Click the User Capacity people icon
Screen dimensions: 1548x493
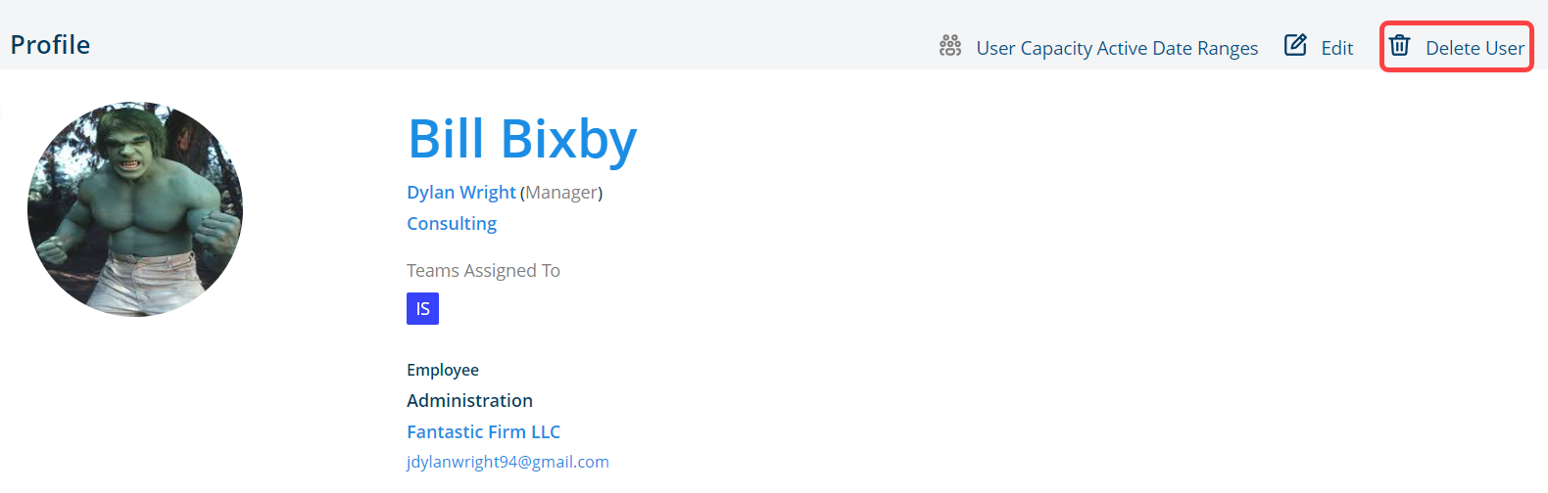click(950, 46)
